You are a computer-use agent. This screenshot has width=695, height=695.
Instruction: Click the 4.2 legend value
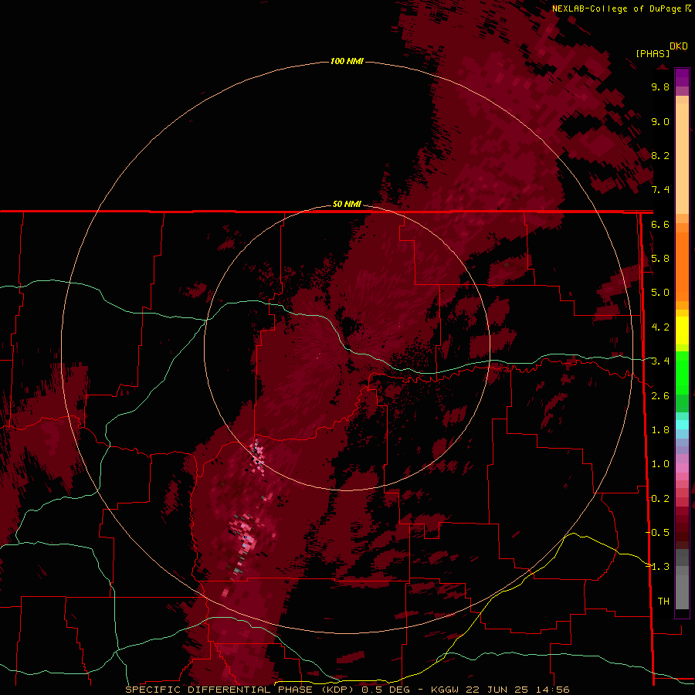660,327
